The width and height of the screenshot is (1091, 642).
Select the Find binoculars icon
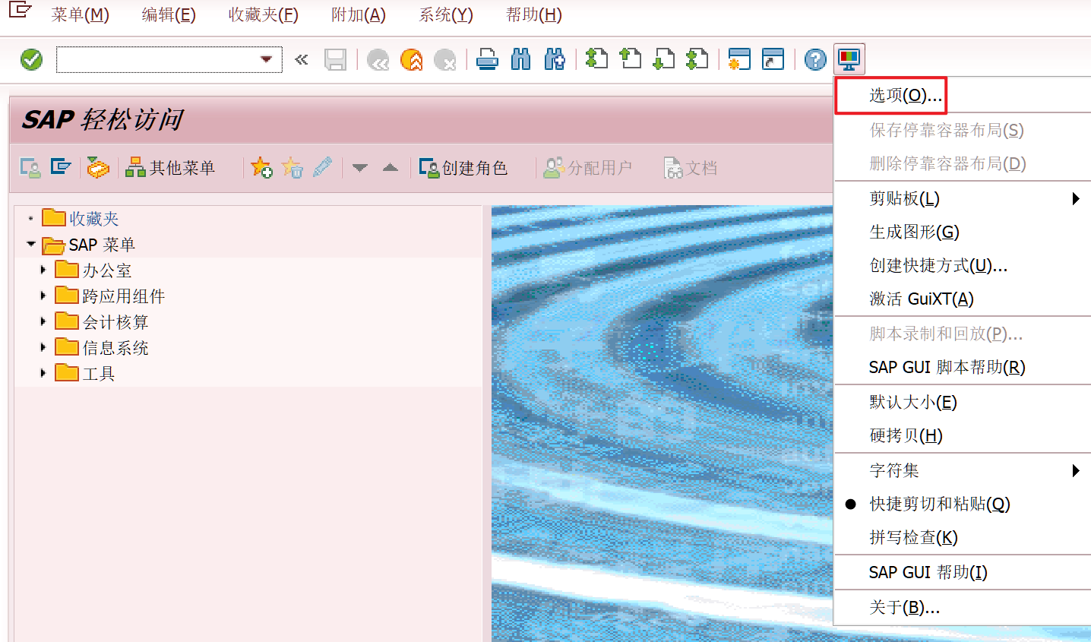[x=520, y=59]
